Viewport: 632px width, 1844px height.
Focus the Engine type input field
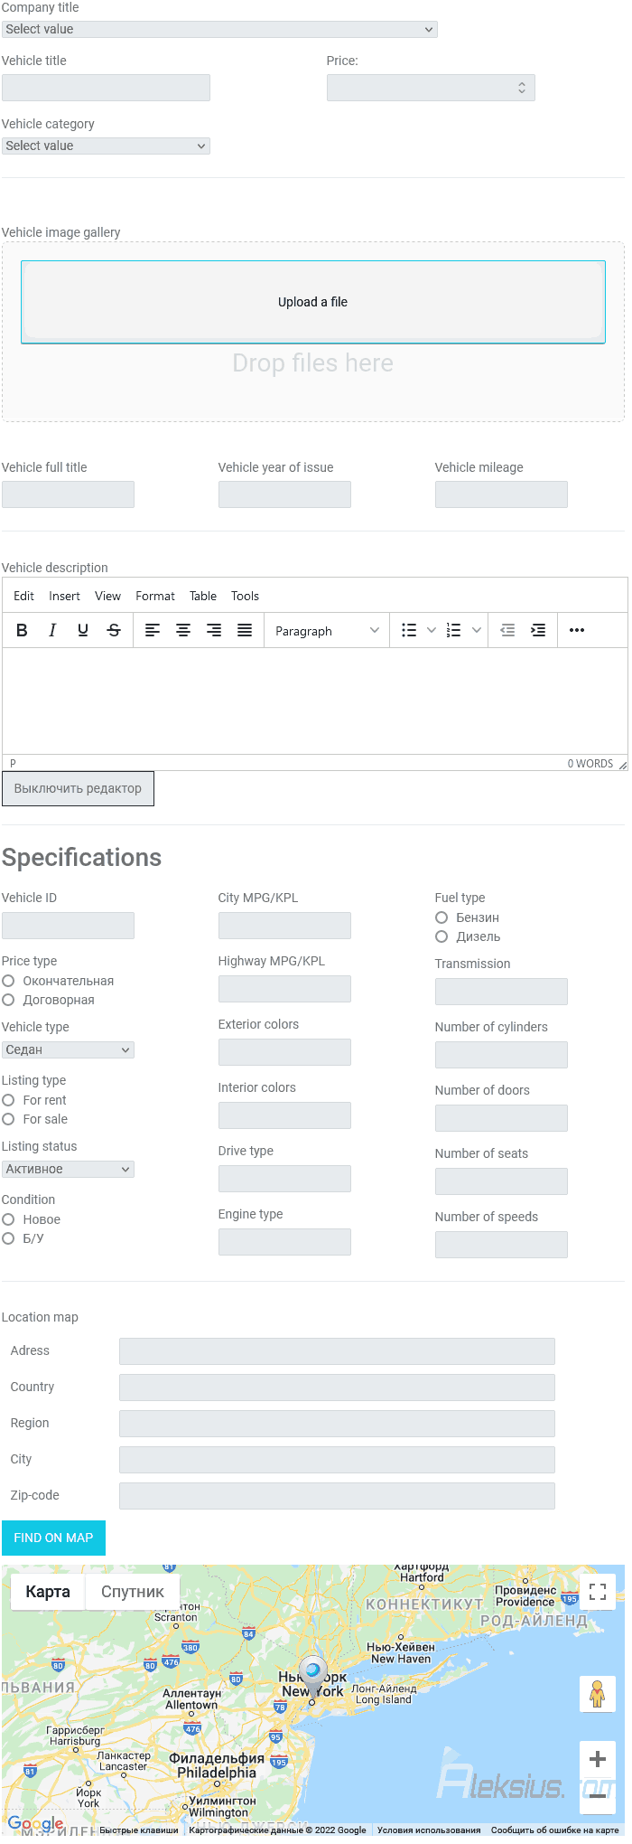[x=284, y=1242]
